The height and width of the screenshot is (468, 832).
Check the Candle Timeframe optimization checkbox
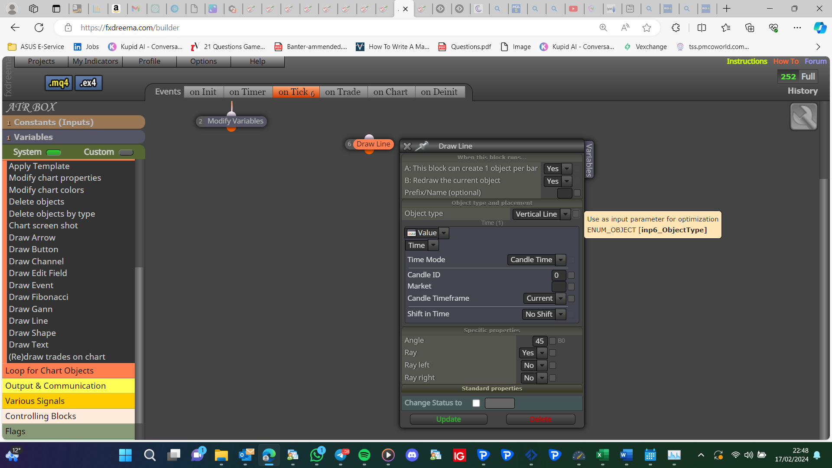[571, 299]
